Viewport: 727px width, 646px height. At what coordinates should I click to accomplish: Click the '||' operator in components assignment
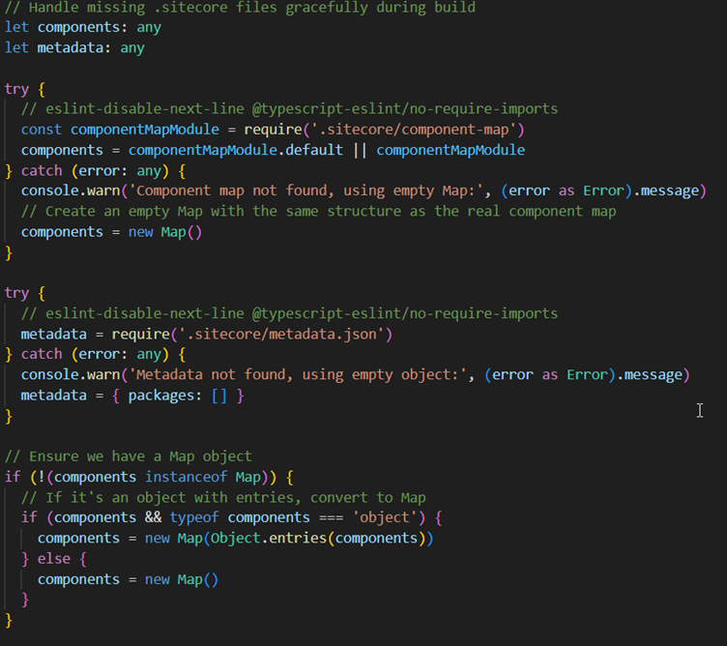(360, 150)
